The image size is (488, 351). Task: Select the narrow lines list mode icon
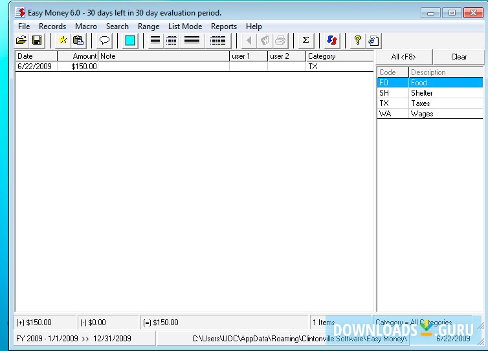click(x=155, y=41)
